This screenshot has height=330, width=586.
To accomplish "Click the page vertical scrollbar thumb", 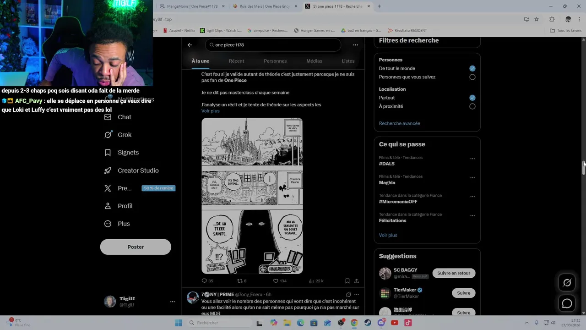I will point(584,168).
